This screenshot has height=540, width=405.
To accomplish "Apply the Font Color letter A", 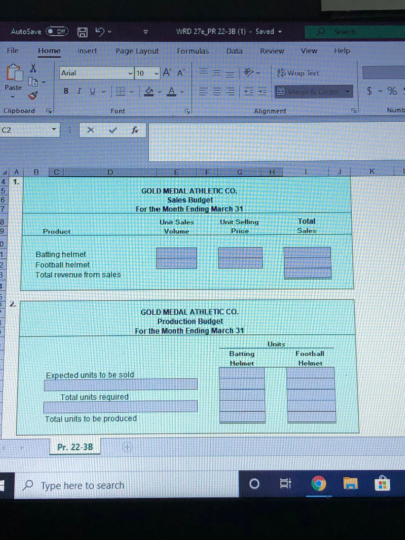I will (x=171, y=91).
